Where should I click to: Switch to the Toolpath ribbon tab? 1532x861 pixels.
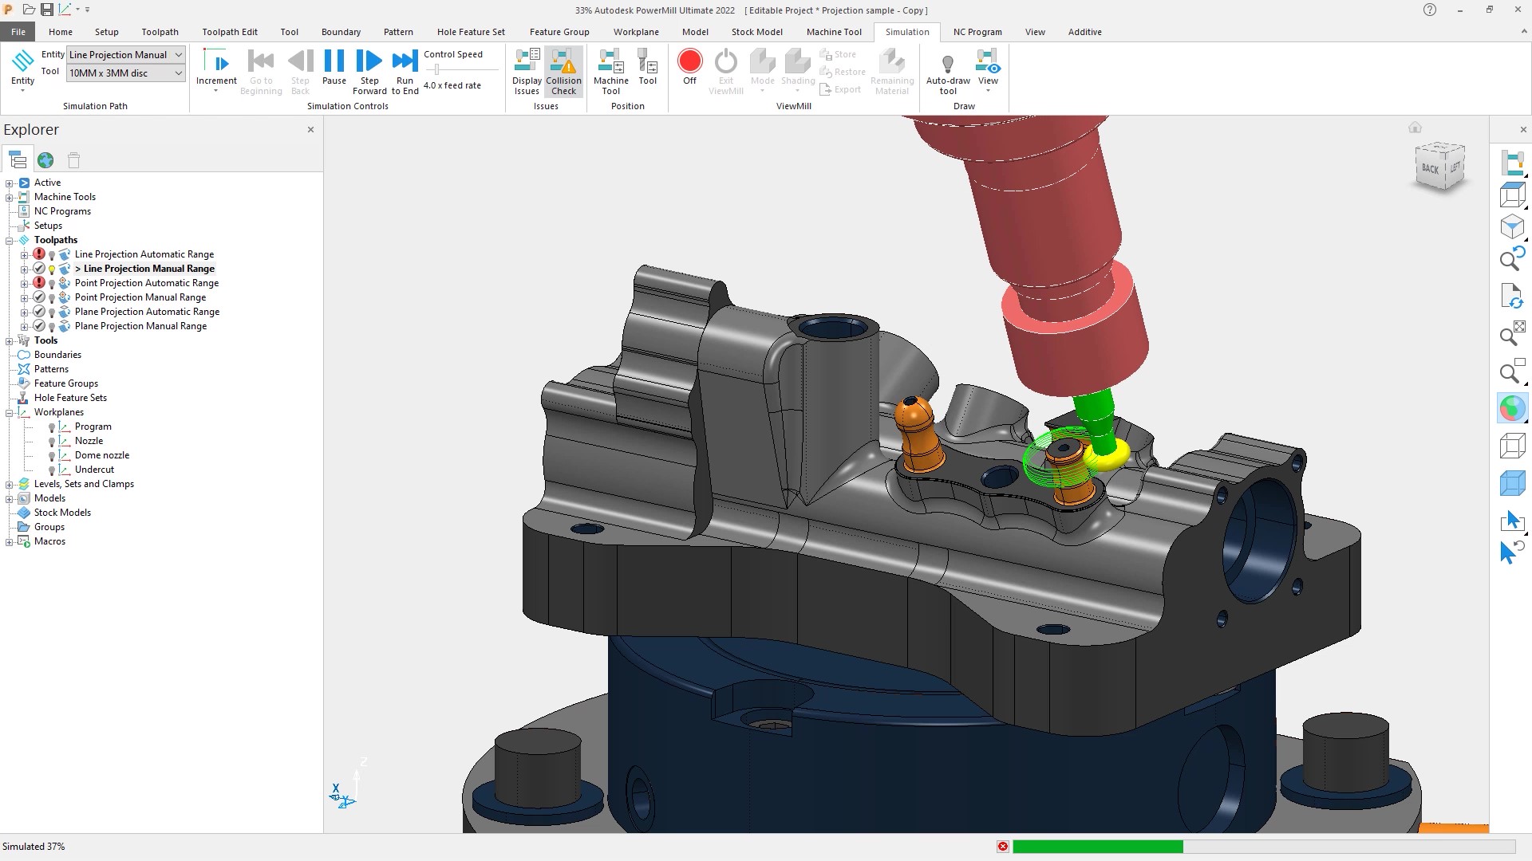coord(160,32)
